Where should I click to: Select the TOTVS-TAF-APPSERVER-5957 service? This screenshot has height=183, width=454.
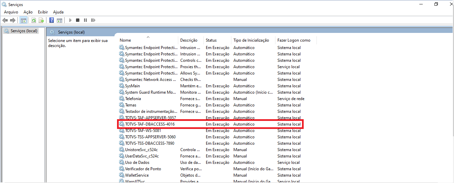pos(150,118)
